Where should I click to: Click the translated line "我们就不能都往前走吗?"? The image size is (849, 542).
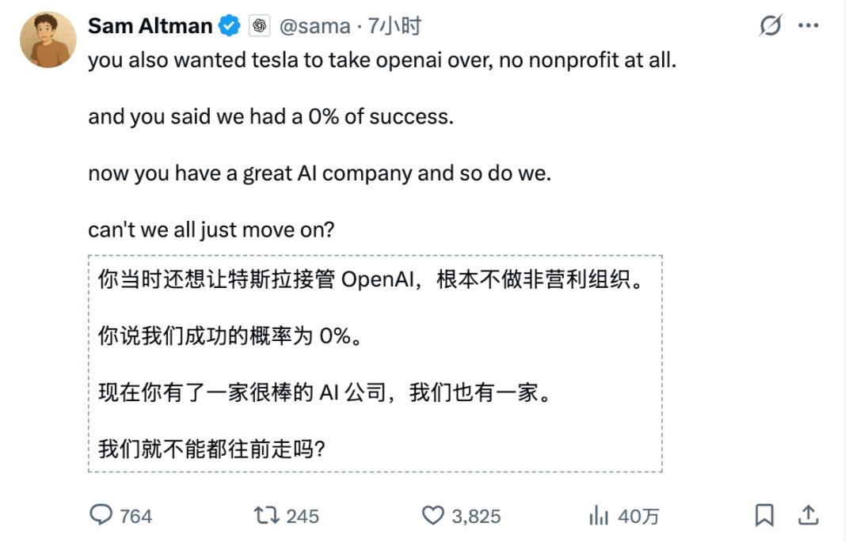tap(211, 449)
